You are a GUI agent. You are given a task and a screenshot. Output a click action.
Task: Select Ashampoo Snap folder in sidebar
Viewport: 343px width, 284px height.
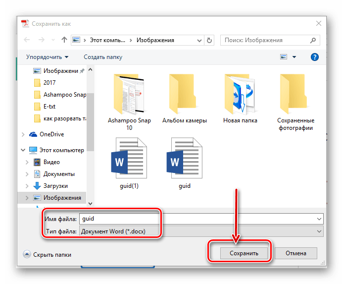[x=60, y=95]
